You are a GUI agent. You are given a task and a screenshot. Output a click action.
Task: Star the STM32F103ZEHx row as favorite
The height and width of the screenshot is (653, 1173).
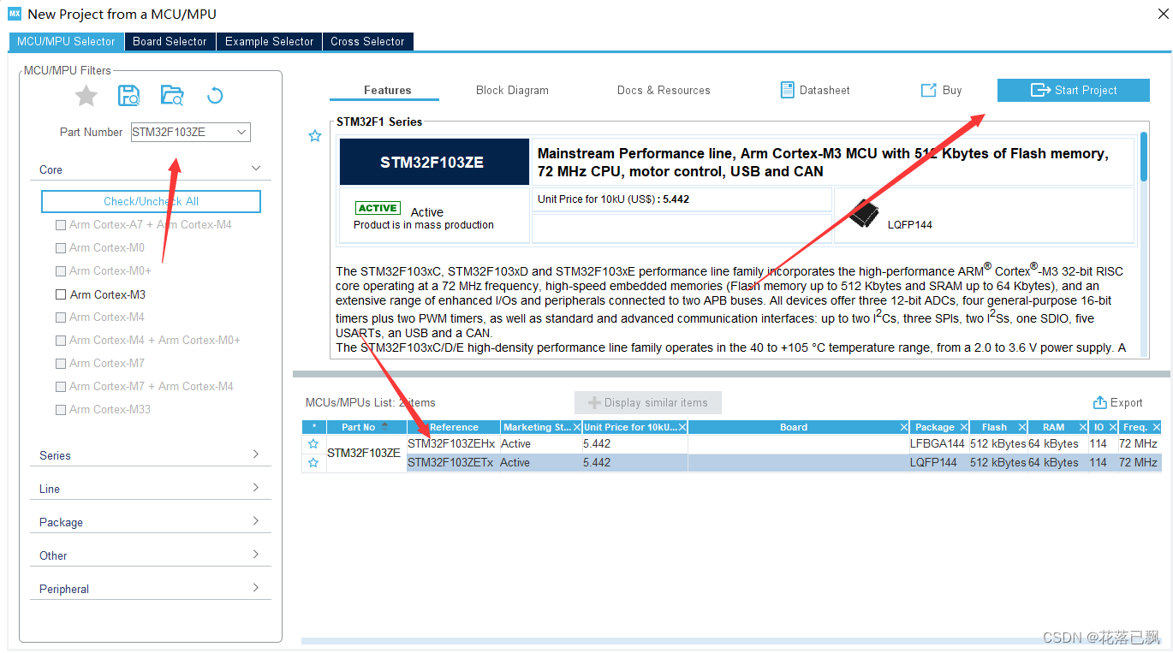313,444
